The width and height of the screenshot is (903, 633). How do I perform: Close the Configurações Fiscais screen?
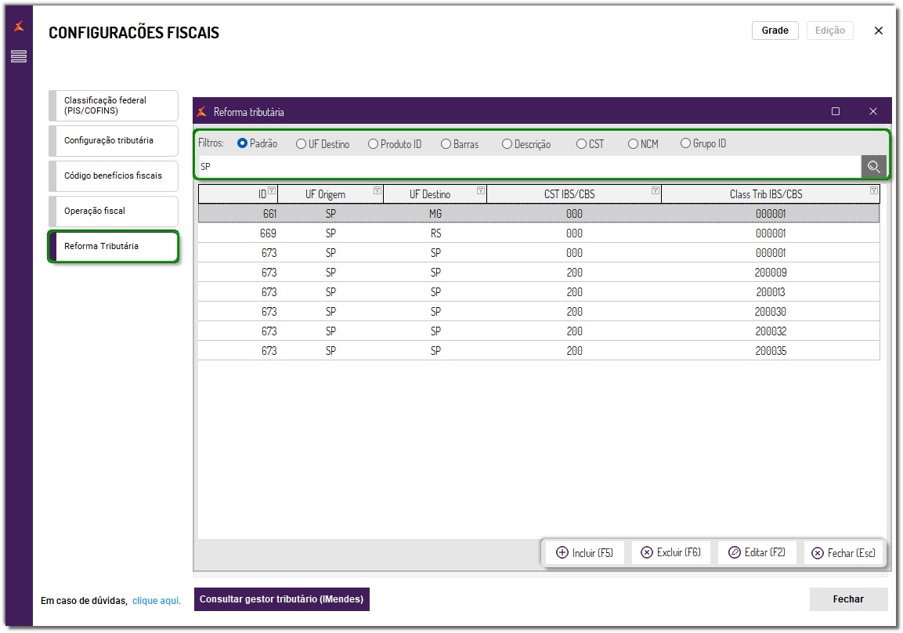pyautogui.click(x=878, y=31)
